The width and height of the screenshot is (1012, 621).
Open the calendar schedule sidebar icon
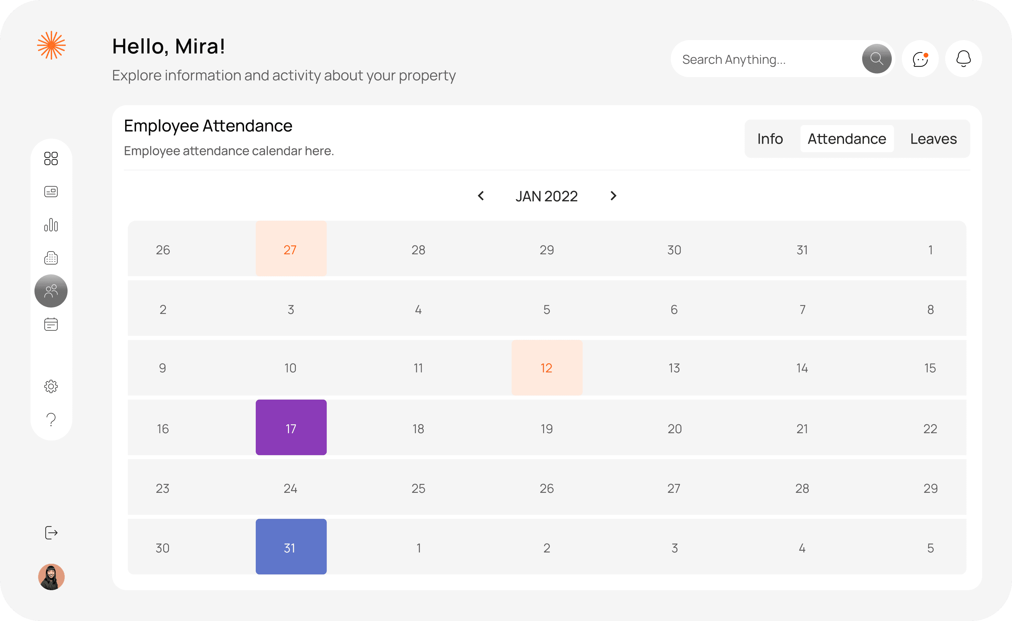pos(51,324)
